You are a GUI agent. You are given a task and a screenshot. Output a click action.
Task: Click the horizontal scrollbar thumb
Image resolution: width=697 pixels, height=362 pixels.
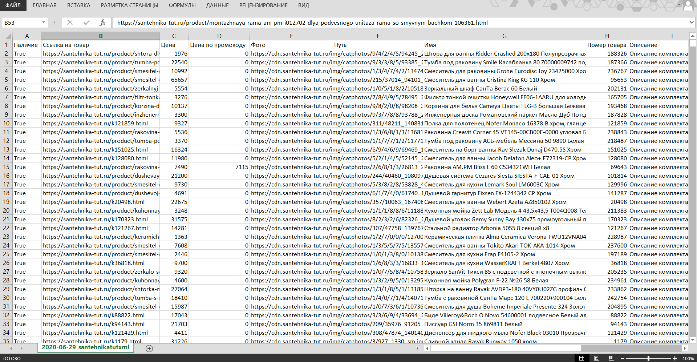[506, 348]
